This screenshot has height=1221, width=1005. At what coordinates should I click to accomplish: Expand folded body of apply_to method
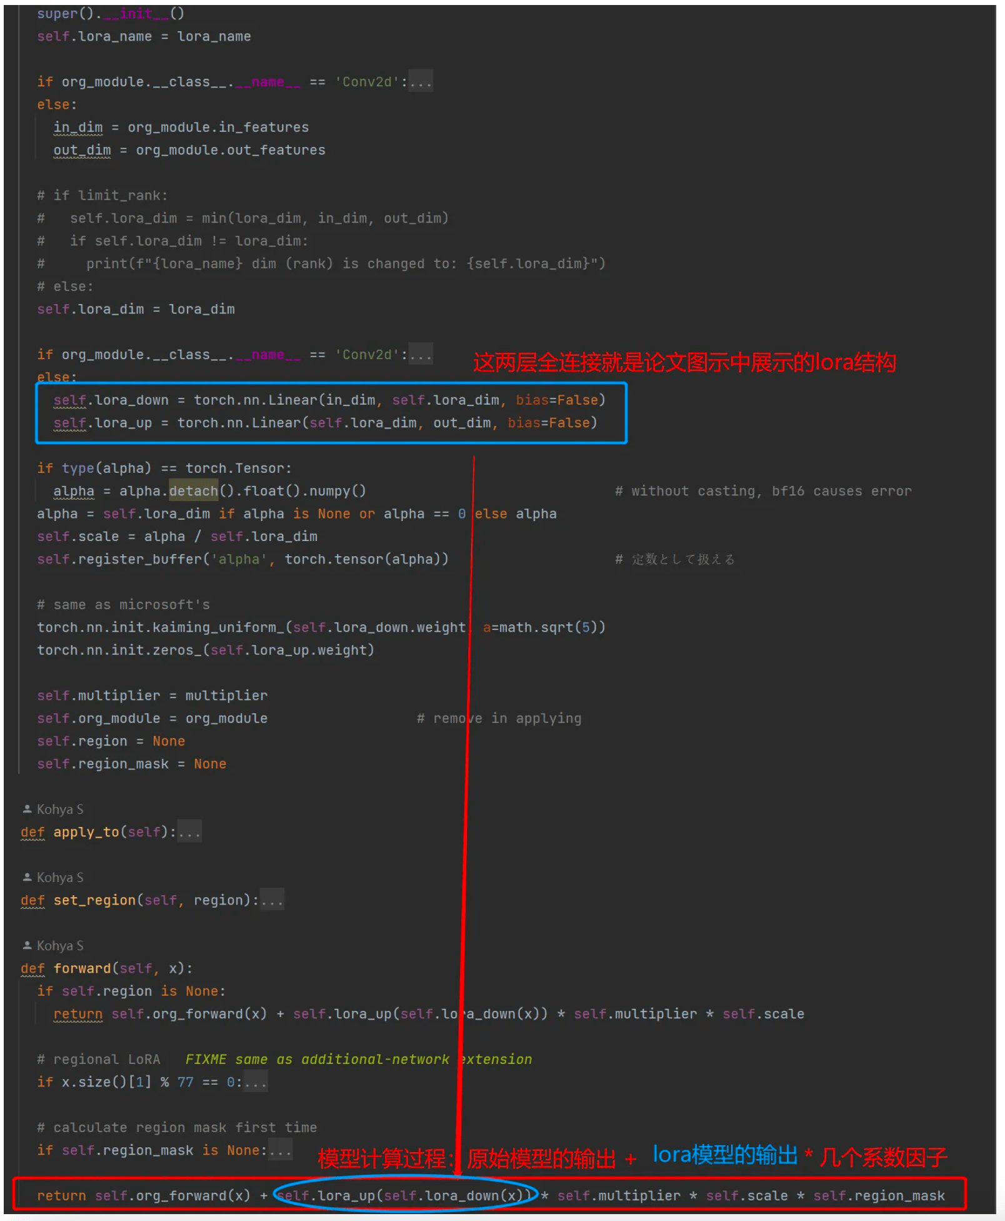(x=189, y=832)
